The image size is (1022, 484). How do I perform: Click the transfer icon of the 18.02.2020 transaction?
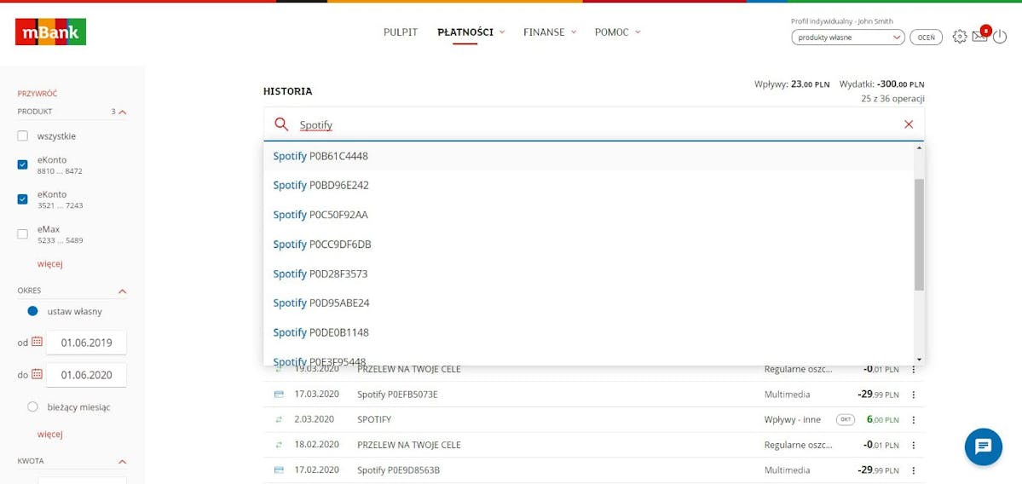(x=279, y=445)
